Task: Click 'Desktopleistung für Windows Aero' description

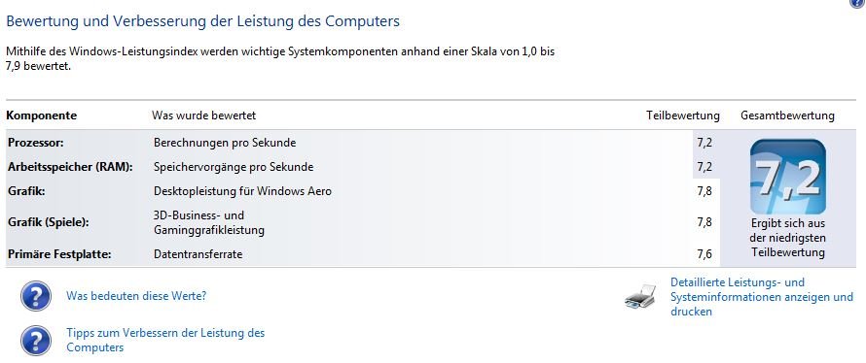Action: pos(242,191)
